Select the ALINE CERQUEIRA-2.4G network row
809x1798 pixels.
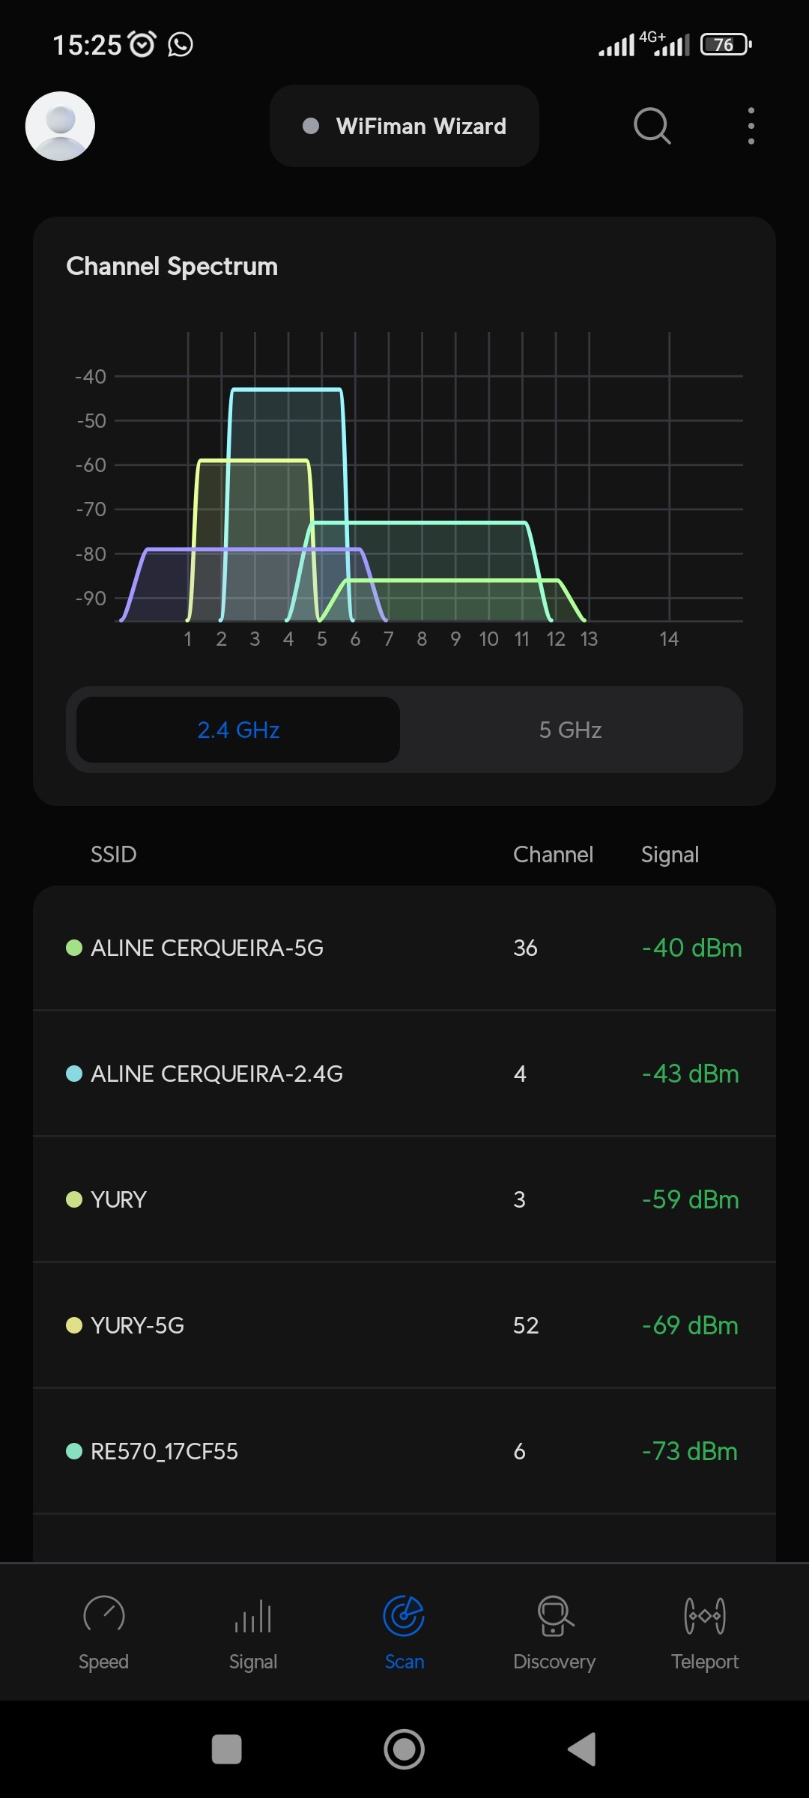click(x=404, y=1074)
